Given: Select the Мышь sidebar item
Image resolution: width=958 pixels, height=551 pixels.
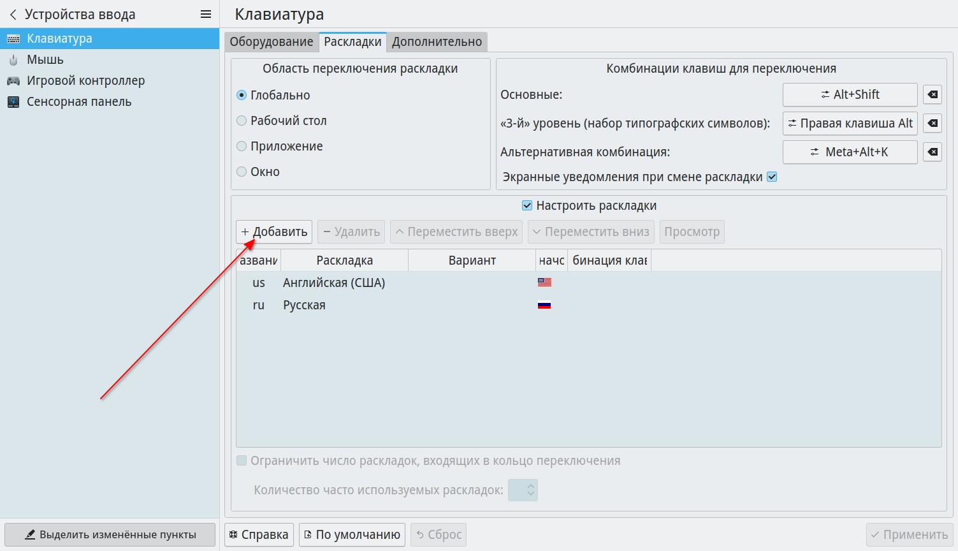Looking at the screenshot, I should (45, 60).
